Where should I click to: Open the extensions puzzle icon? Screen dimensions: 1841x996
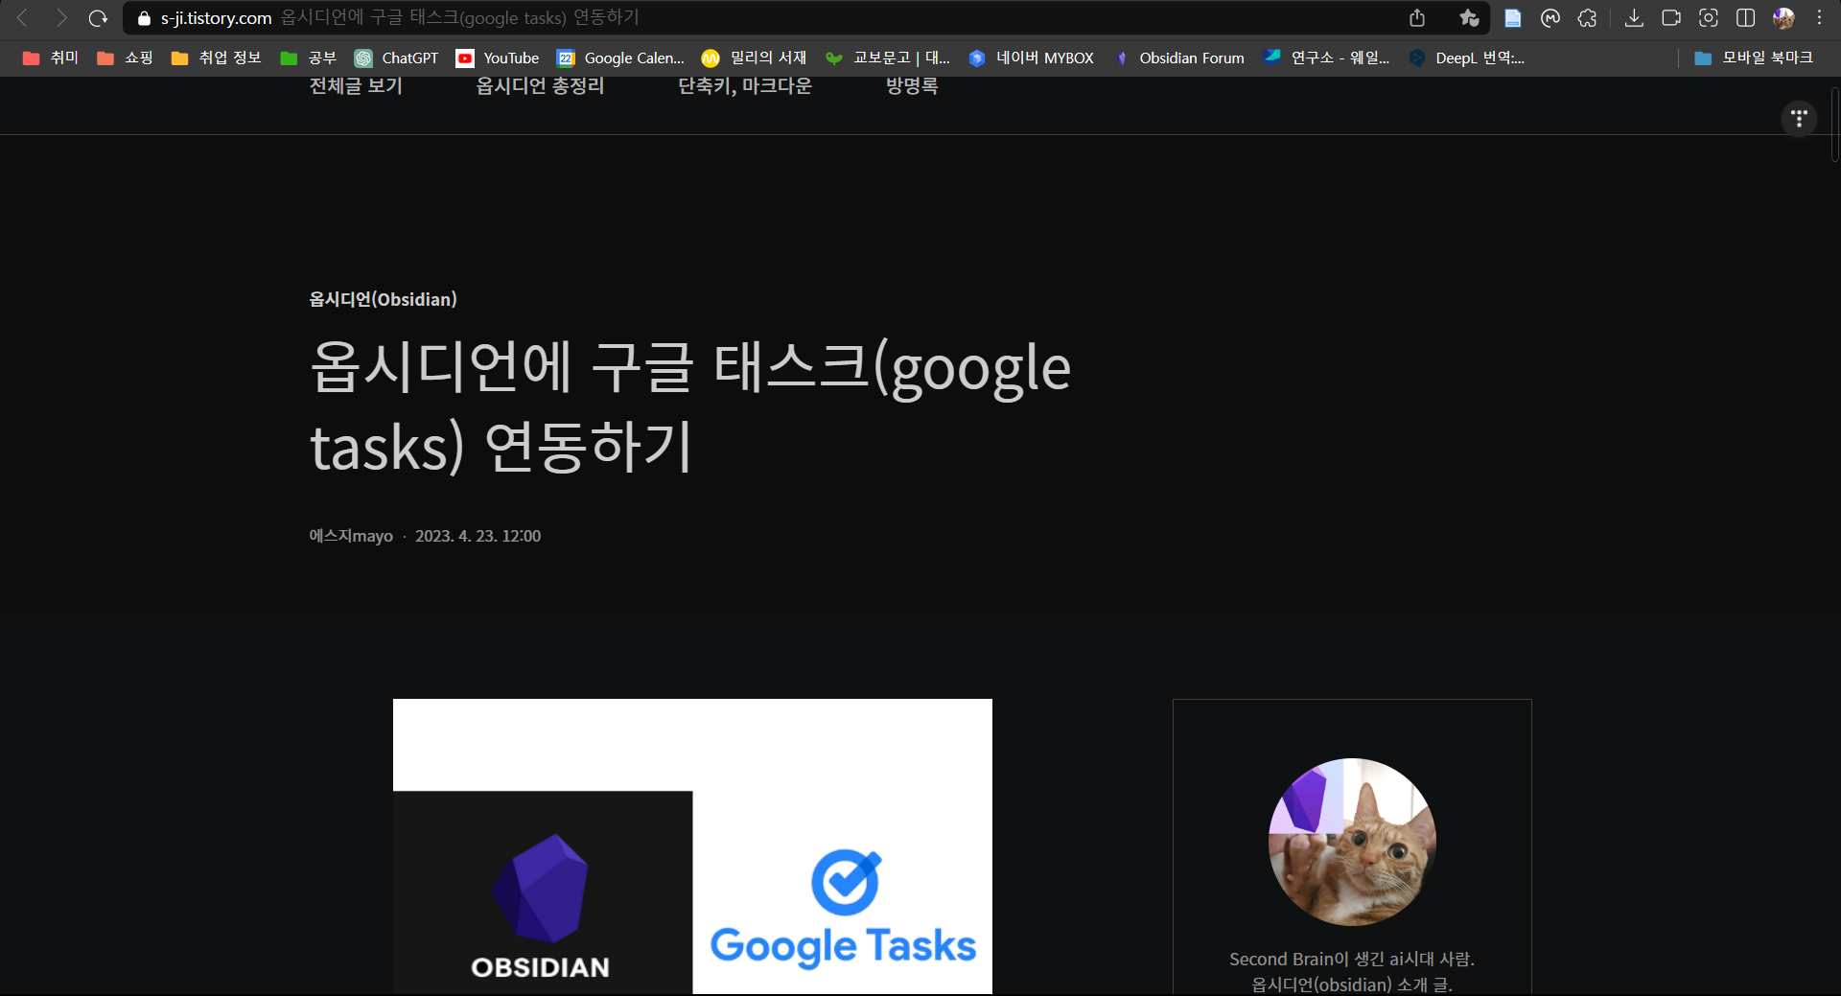(x=1587, y=17)
